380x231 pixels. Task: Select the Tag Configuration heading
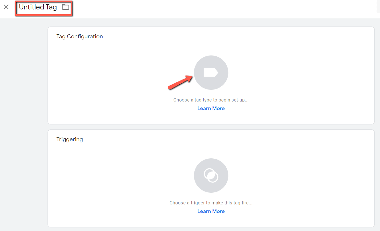click(80, 37)
